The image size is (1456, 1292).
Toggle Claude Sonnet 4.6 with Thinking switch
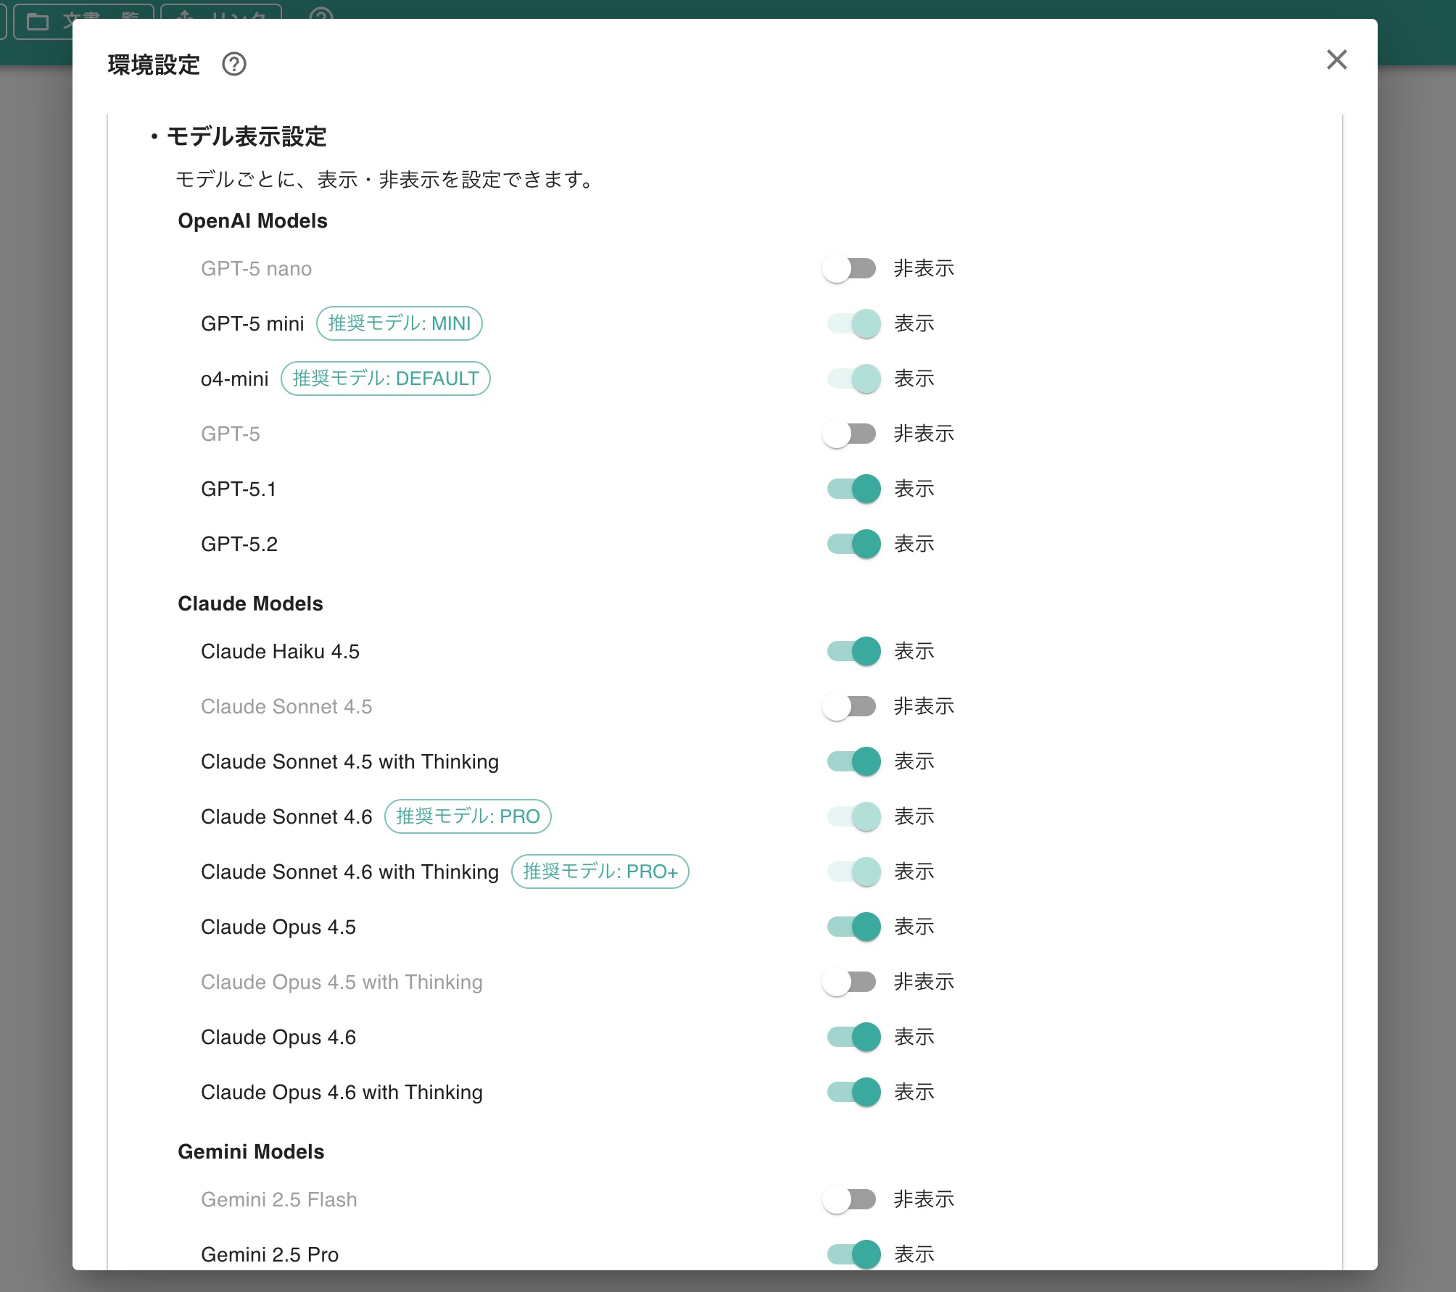(x=854, y=872)
